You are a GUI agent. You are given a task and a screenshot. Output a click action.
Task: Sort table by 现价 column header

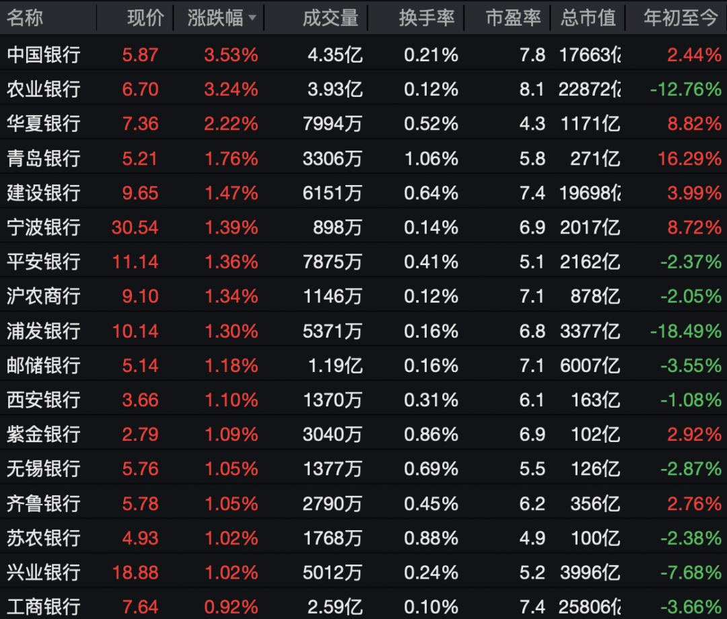pos(145,18)
